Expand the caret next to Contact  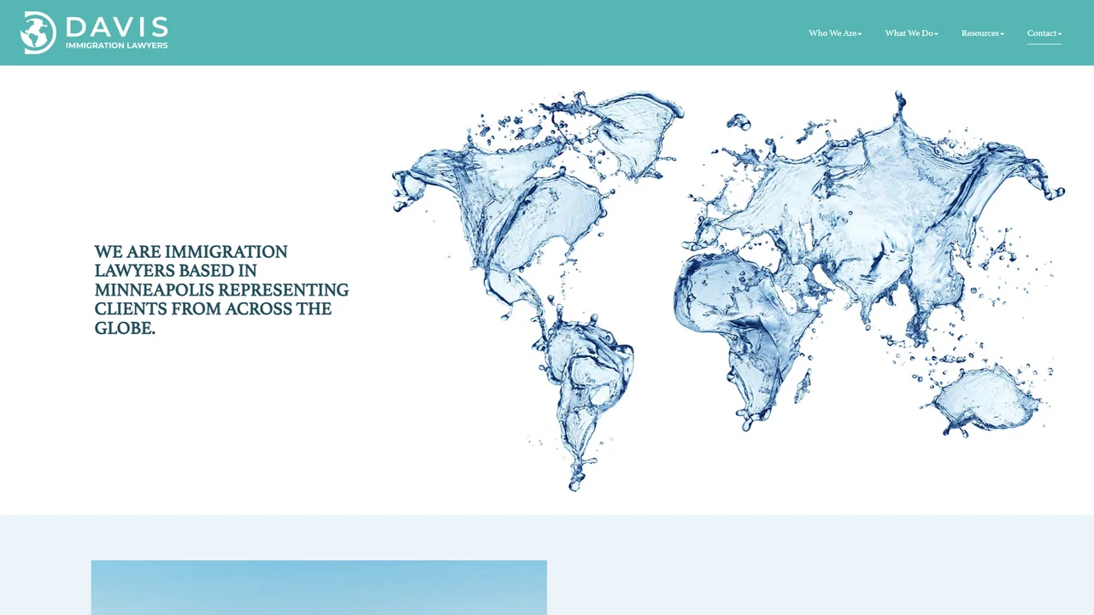click(1060, 34)
